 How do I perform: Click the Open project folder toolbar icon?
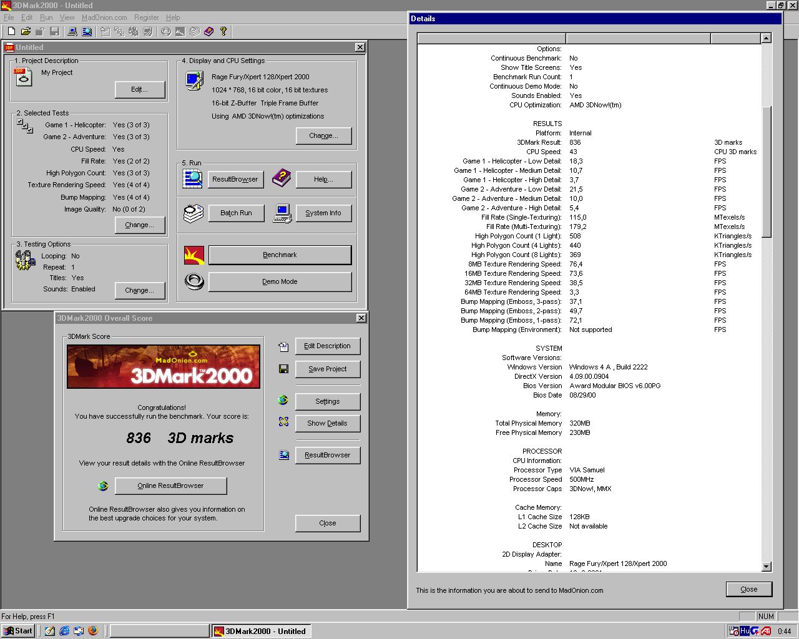point(26,31)
